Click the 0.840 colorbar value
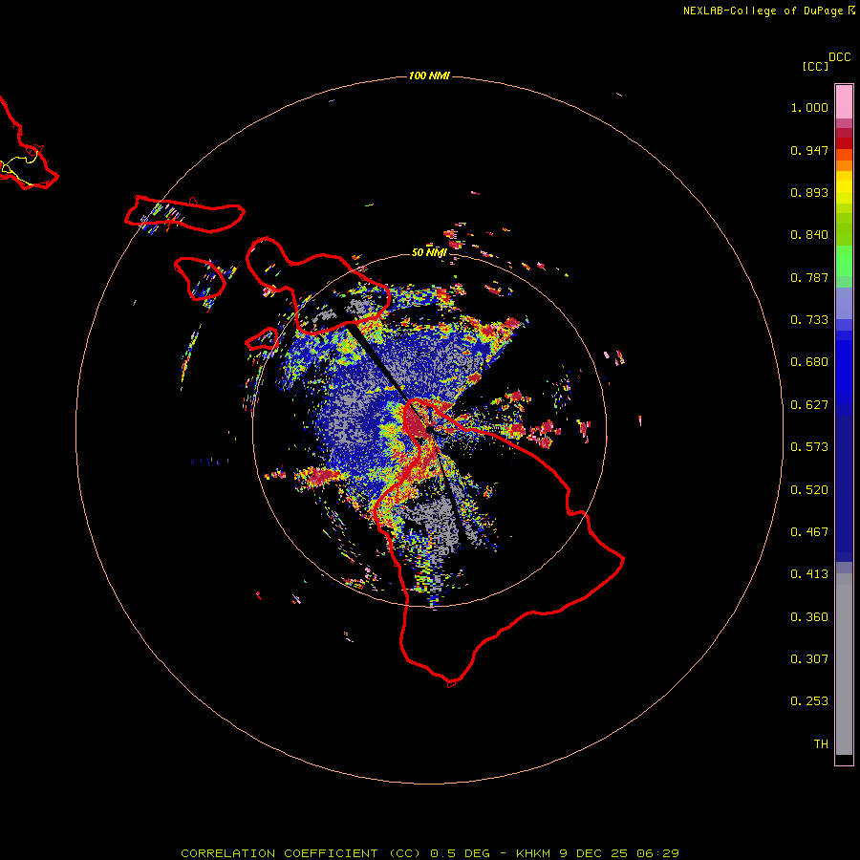Image resolution: width=860 pixels, height=860 pixels. pos(809,235)
